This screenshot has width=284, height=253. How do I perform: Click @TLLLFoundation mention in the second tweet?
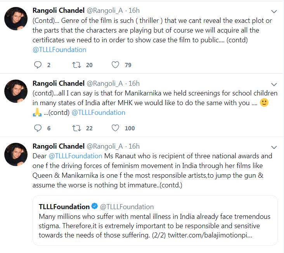click(99, 113)
